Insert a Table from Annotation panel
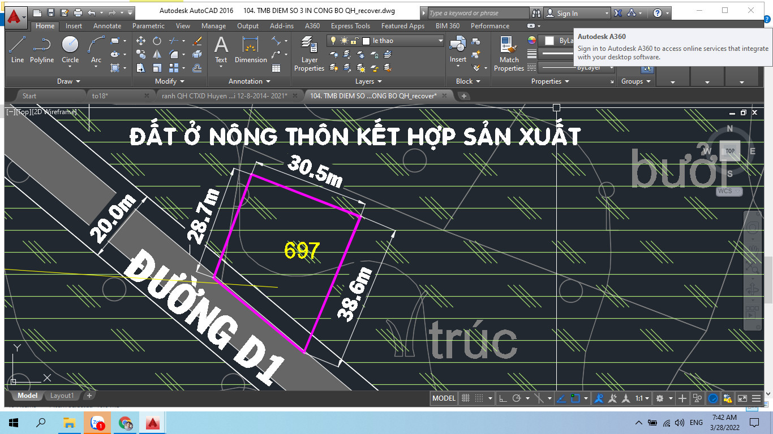773x434 pixels. pyautogui.click(x=276, y=68)
